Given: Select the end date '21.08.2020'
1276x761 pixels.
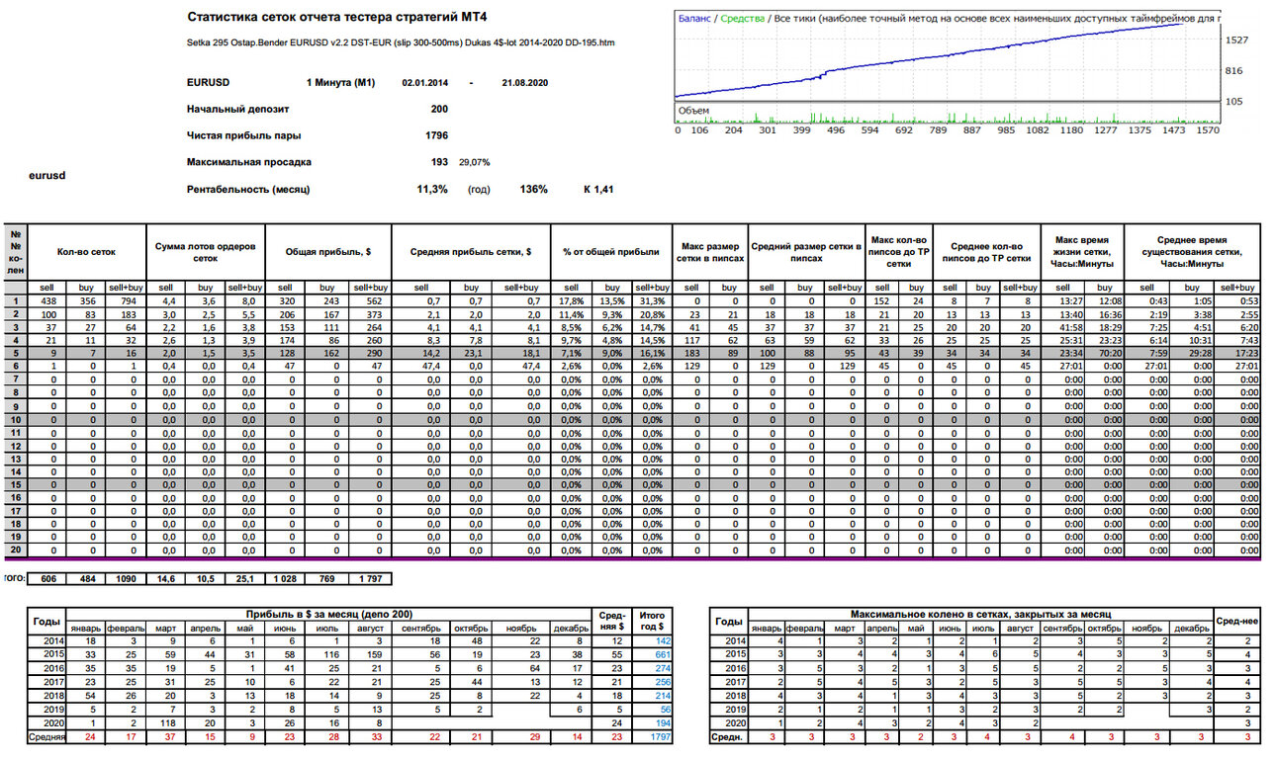Looking at the screenshot, I should [x=525, y=83].
